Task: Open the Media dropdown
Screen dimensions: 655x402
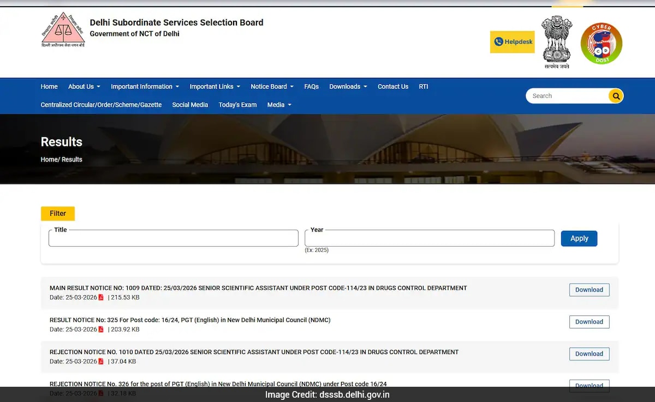Action: pos(279,105)
